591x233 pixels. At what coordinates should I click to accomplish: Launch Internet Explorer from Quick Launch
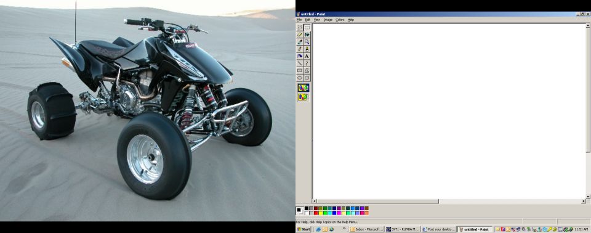click(318, 229)
